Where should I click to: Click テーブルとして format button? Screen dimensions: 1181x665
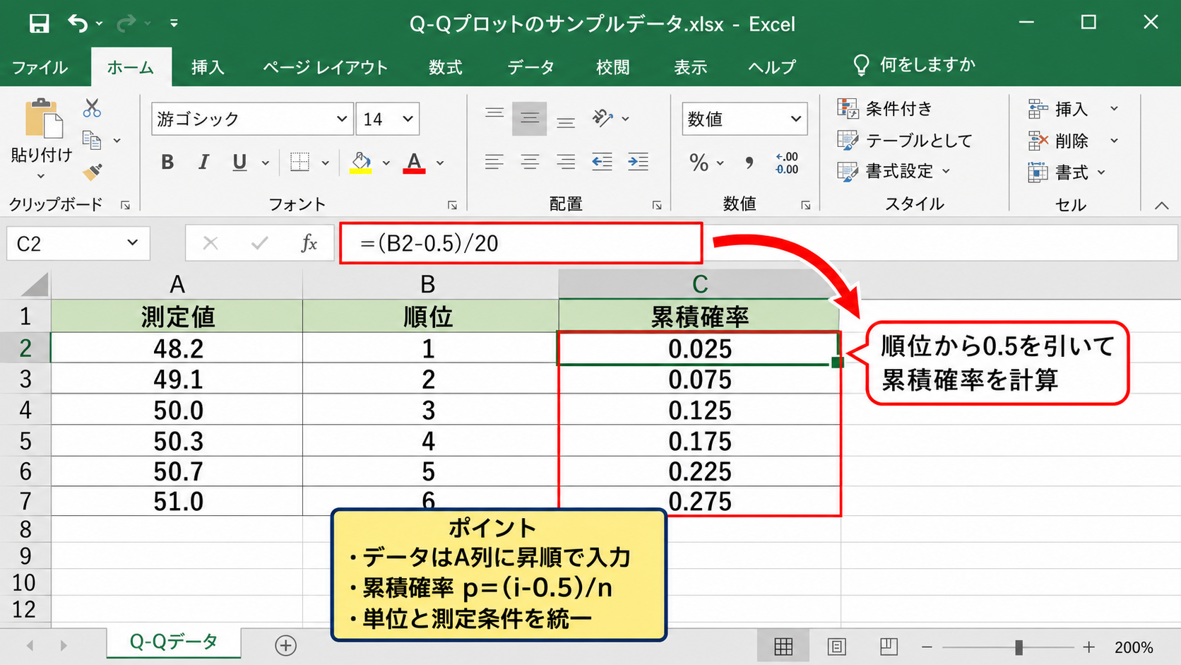coord(905,140)
